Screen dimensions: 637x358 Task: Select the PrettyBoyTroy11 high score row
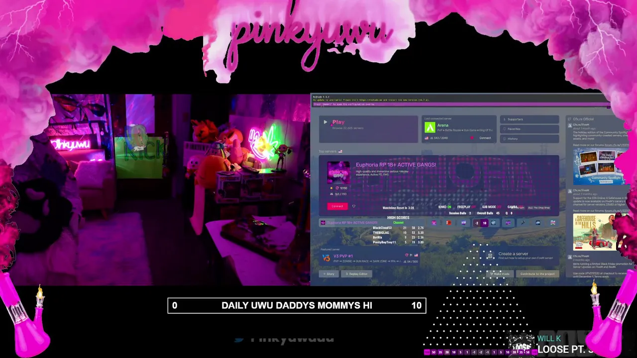pos(398,242)
